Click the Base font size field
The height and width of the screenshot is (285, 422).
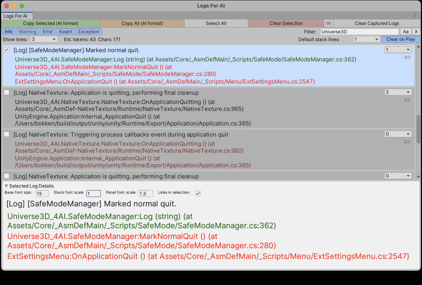pyautogui.click(x=42, y=193)
